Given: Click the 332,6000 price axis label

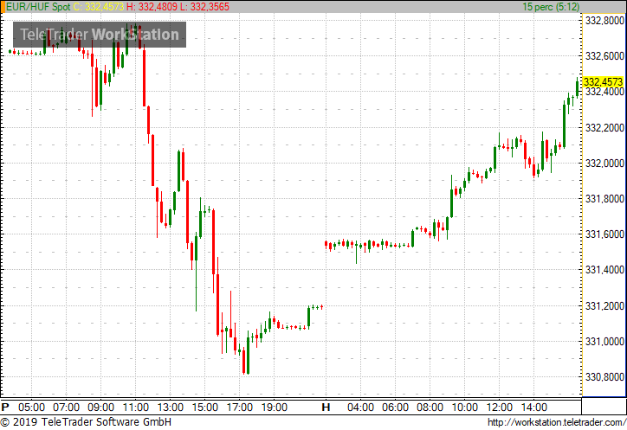Looking at the screenshot, I should 604,56.
